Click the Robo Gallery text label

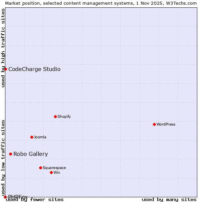(x=31, y=154)
